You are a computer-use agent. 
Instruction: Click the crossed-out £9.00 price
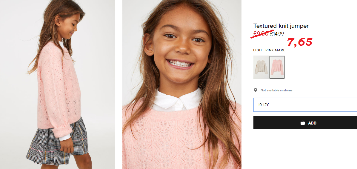(x=261, y=34)
